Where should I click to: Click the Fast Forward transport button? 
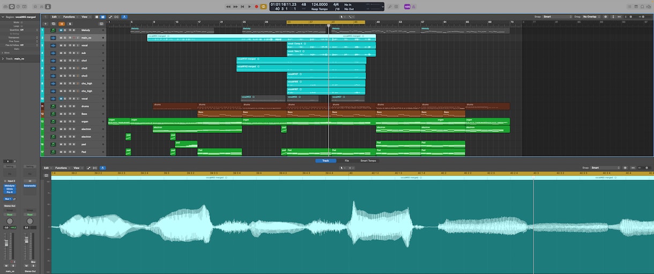point(235,6)
